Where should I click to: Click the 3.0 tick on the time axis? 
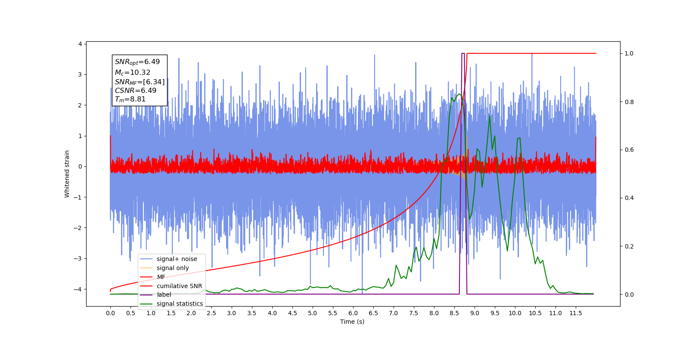click(x=232, y=313)
